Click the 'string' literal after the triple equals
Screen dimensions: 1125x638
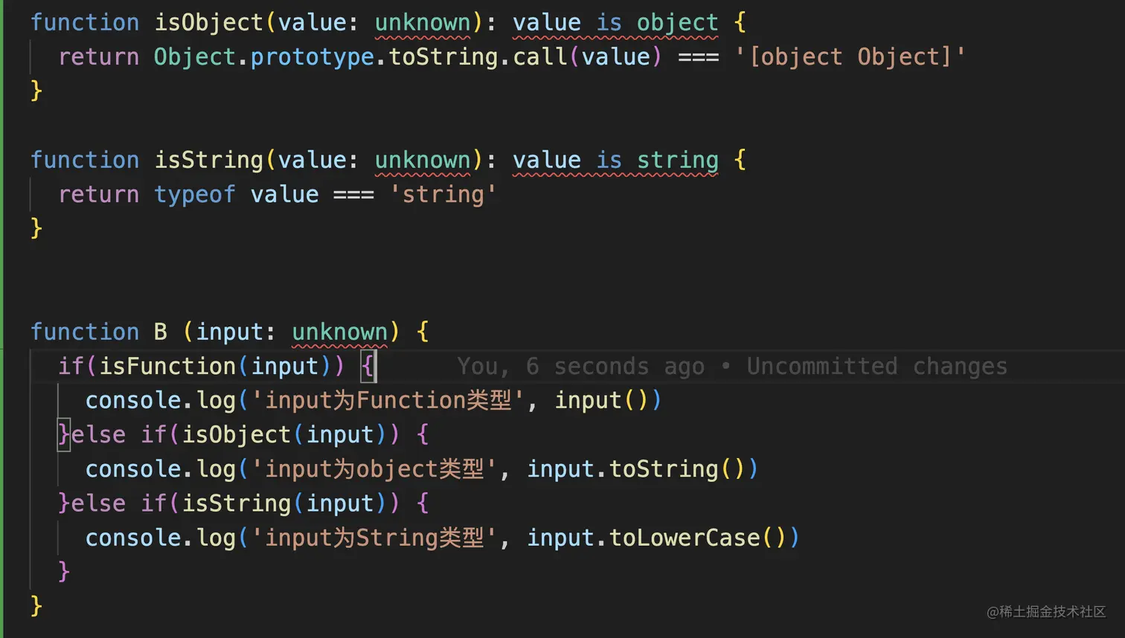tap(443, 195)
